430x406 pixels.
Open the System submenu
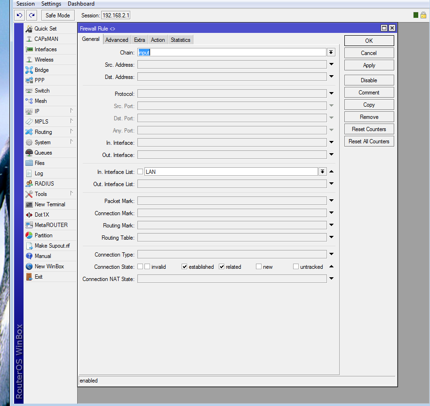[50, 142]
